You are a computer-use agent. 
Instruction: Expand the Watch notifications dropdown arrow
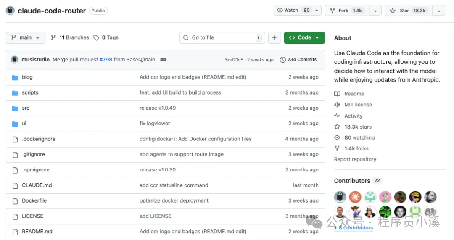(x=317, y=11)
